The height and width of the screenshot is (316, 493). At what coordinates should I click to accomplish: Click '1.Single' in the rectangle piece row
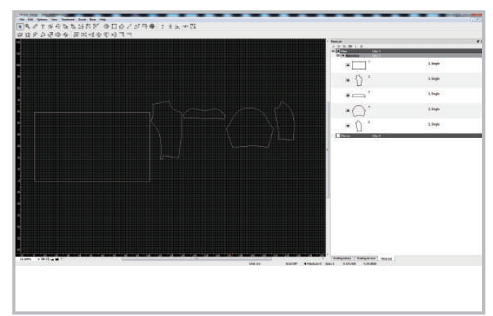pos(434,64)
